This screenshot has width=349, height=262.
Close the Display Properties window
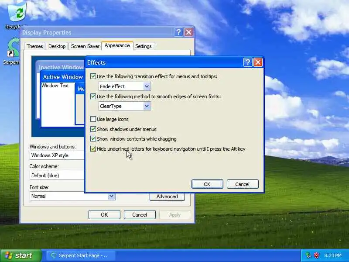tap(189, 32)
